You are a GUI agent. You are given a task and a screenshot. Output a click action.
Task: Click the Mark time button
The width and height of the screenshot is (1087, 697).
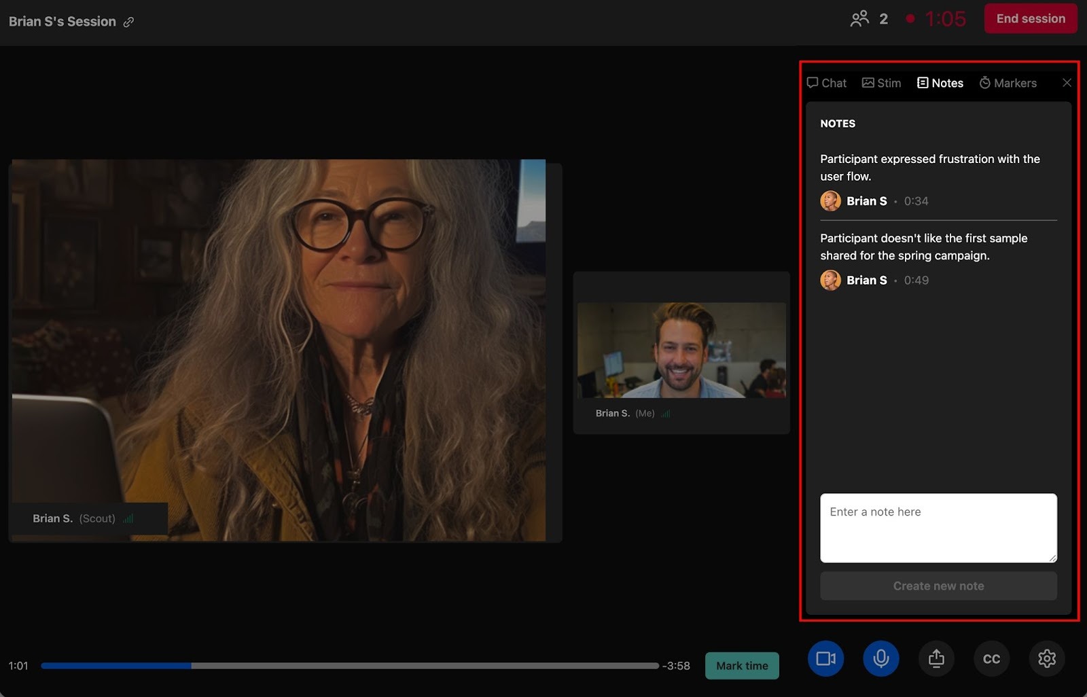(742, 666)
